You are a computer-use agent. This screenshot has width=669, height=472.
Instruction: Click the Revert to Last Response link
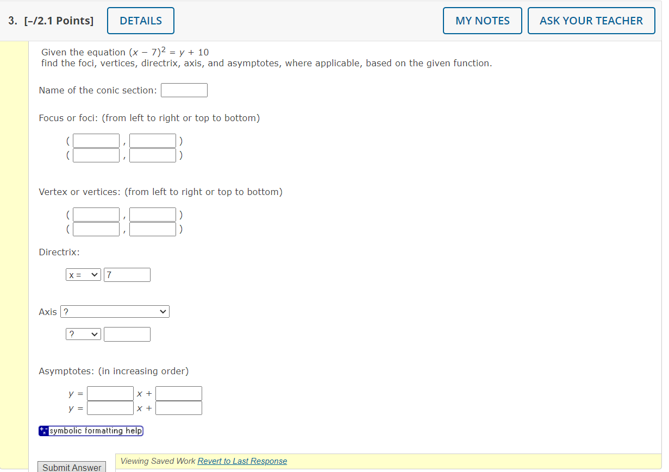(242, 461)
